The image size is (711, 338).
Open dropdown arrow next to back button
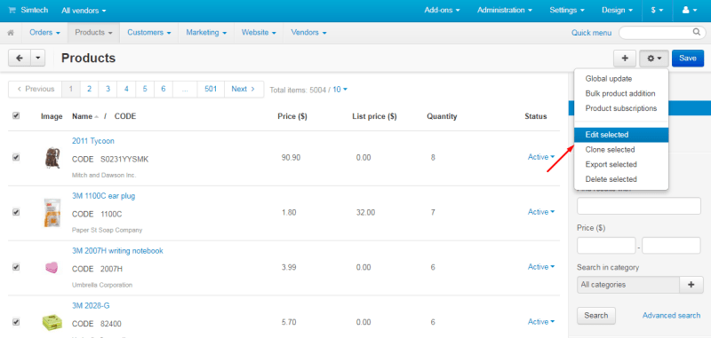coord(37,58)
